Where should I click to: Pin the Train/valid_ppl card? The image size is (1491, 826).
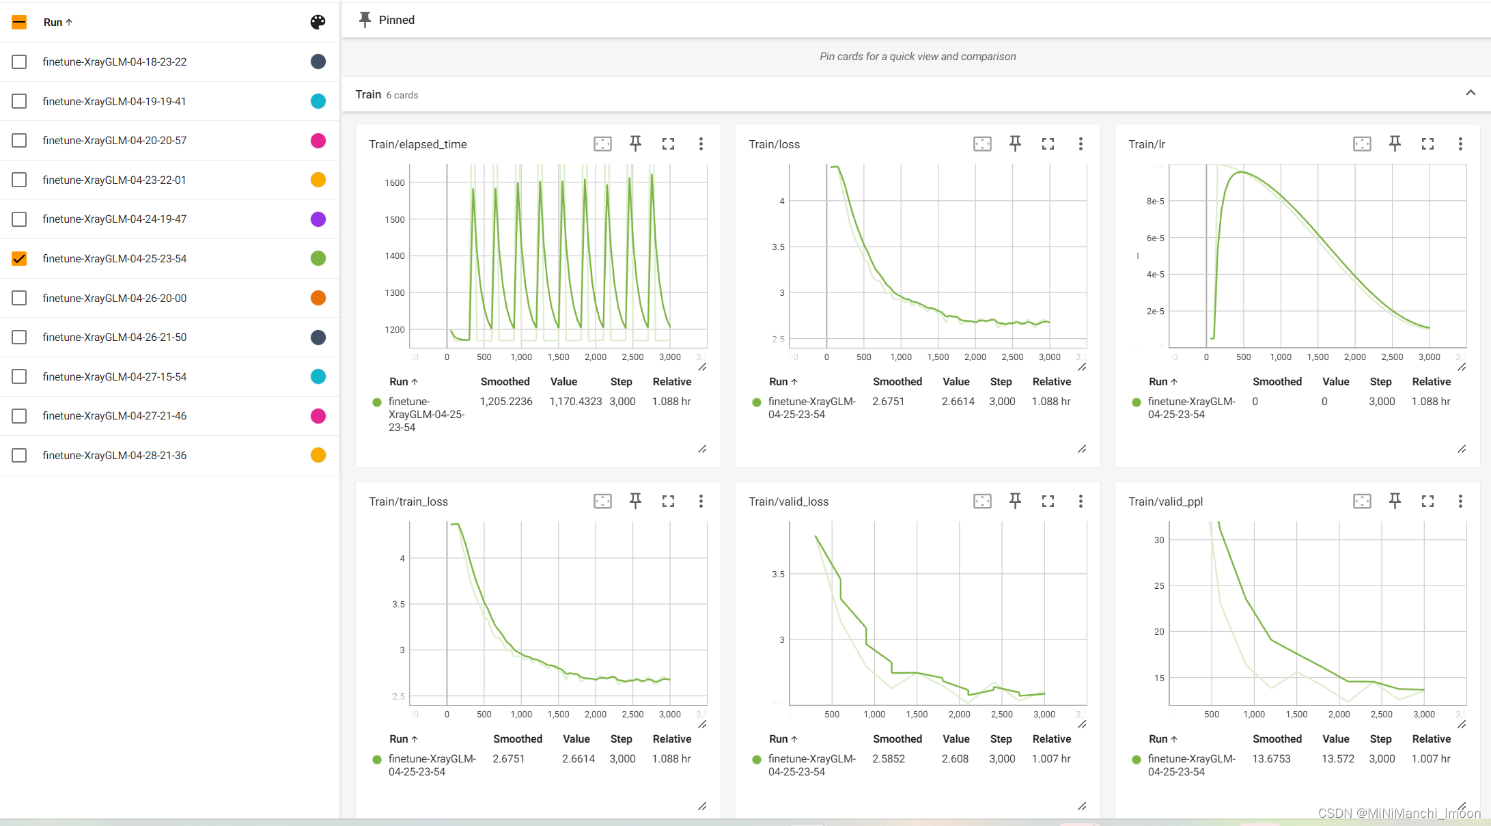pos(1395,501)
